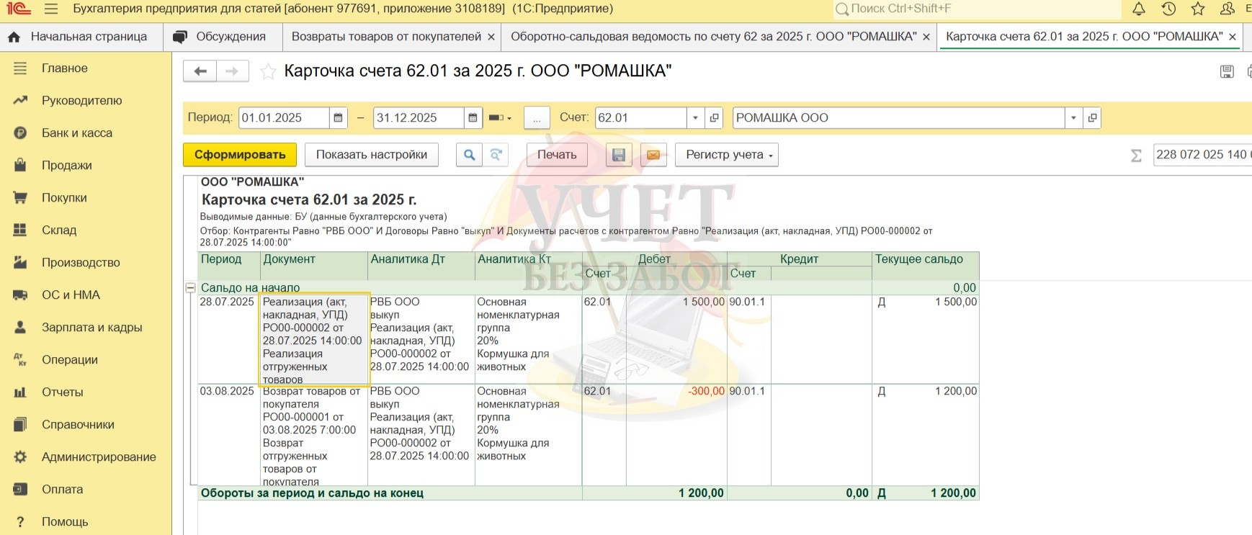The height and width of the screenshot is (535, 1252).
Task: Click the find magnifier icon in toolbar
Action: click(469, 155)
